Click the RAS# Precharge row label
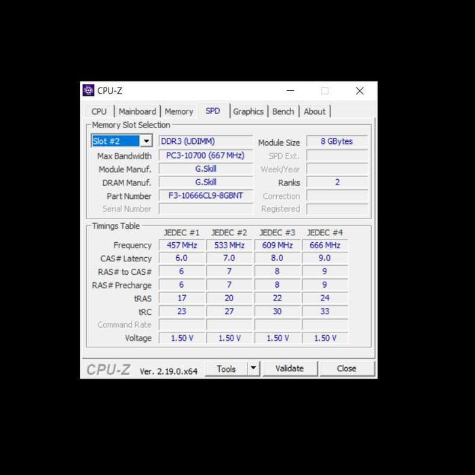The height and width of the screenshot is (475, 475). [x=121, y=286]
